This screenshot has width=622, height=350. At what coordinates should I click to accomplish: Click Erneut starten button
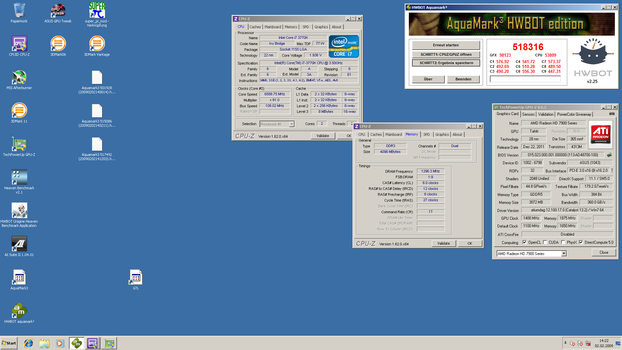point(446,45)
